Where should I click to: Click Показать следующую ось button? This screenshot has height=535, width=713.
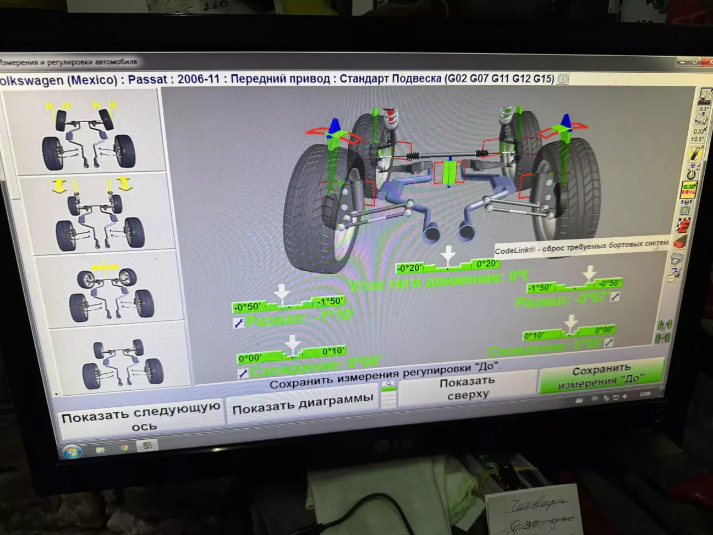(141, 417)
